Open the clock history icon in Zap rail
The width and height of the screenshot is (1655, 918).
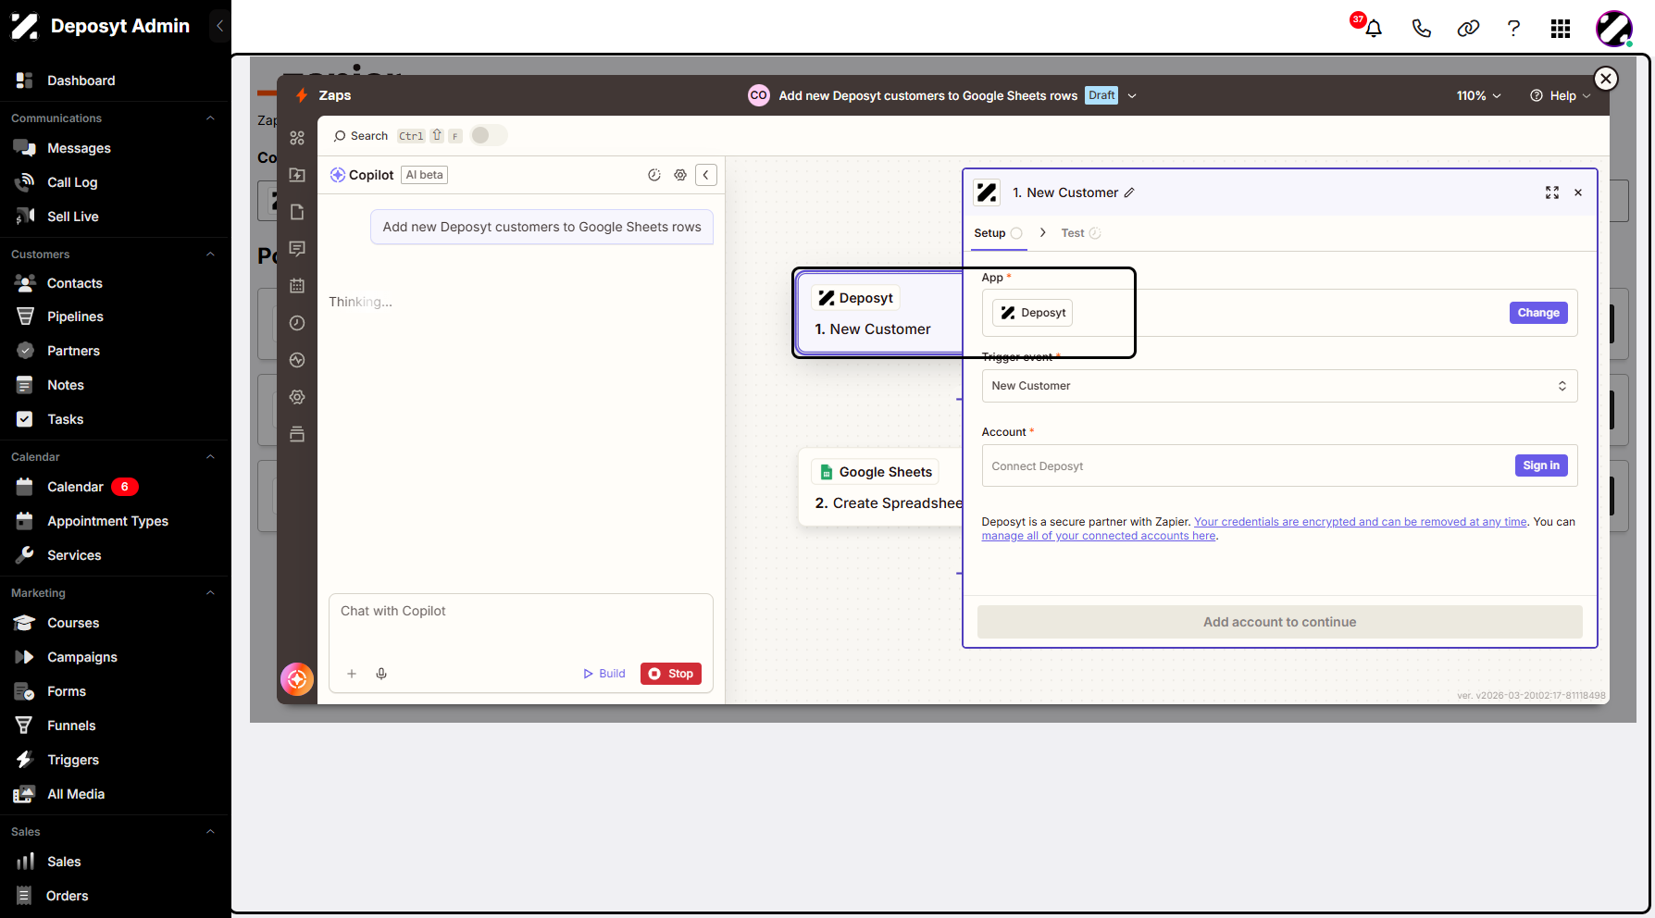(297, 323)
